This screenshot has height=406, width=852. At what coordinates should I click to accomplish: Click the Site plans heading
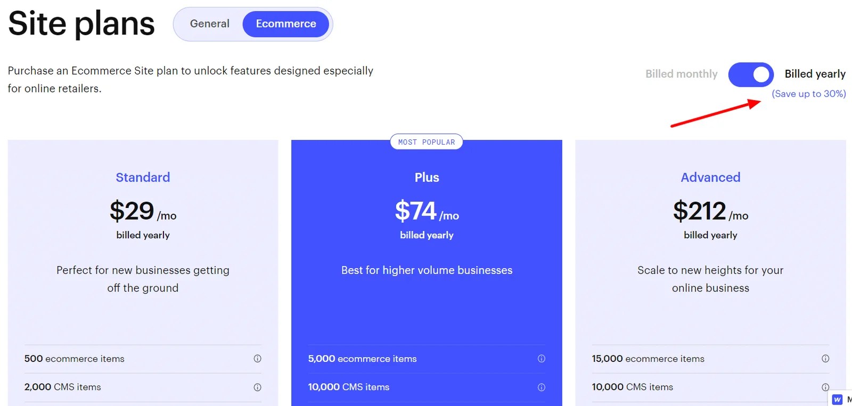pos(81,23)
